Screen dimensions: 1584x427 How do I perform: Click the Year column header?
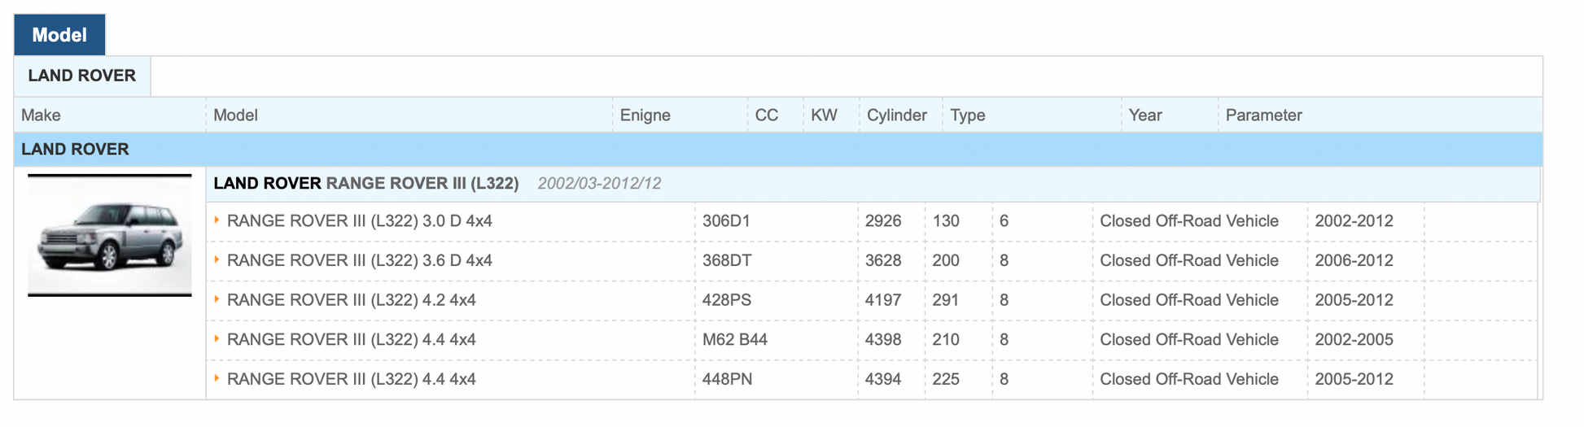[x=1144, y=115]
